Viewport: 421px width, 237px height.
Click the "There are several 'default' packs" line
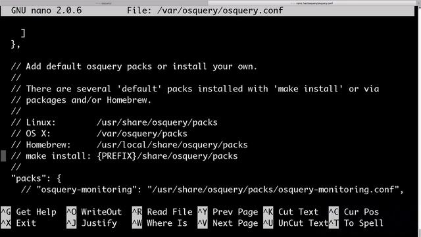195,89
